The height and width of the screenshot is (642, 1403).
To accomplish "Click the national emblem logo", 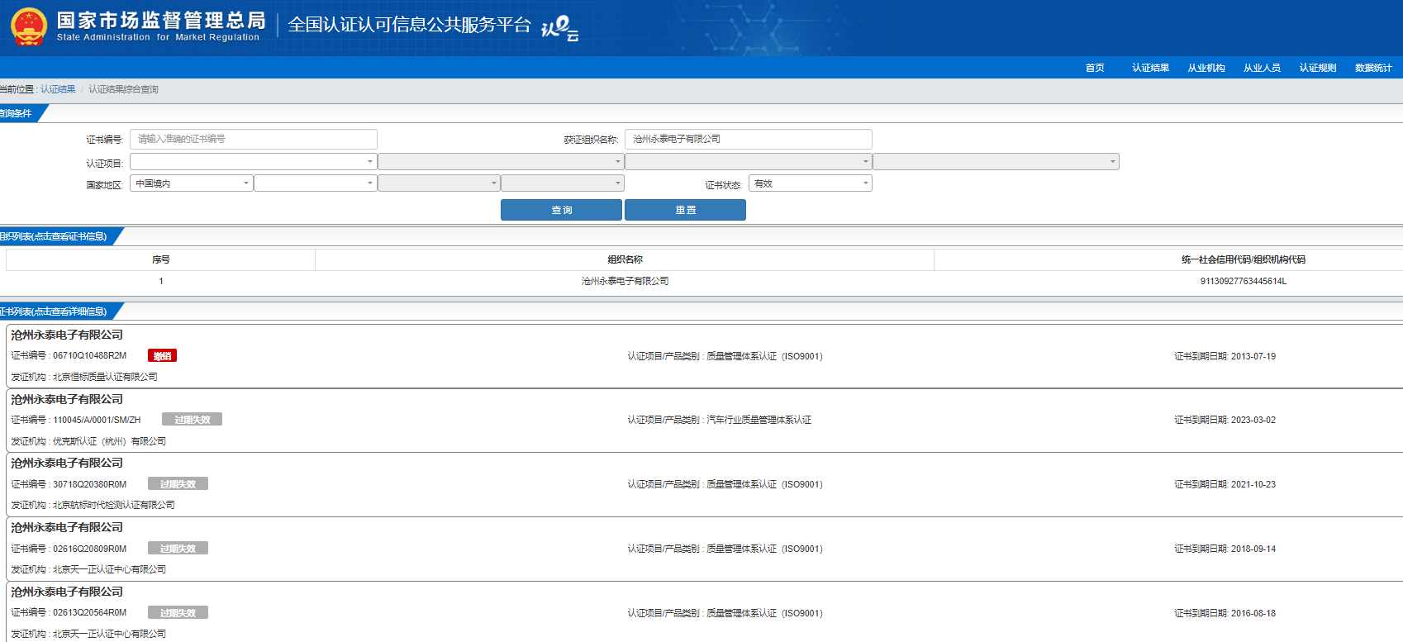I will click(x=29, y=26).
